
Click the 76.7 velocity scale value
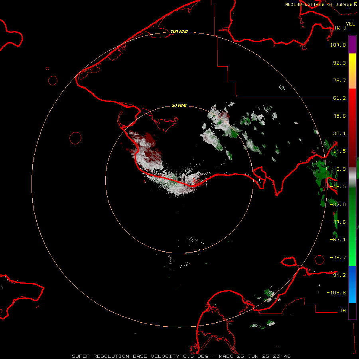coord(339,80)
